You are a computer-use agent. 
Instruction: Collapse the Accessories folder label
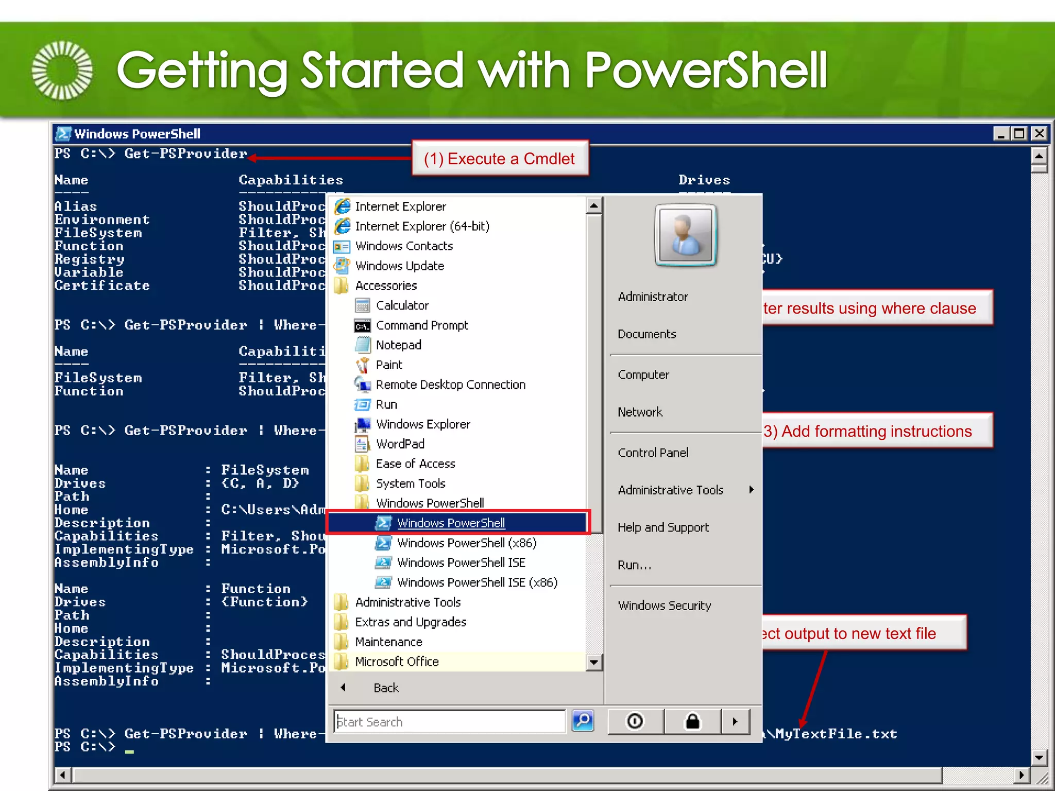pyautogui.click(x=386, y=286)
